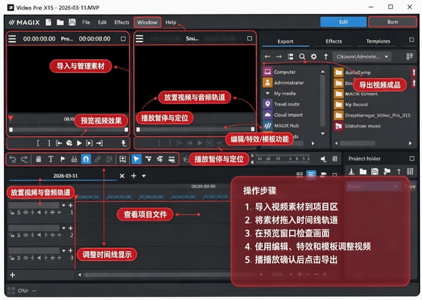The height and width of the screenshot is (300, 422).
Task: Set range in-point bracket in program monitor
Action: [x=38, y=143]
